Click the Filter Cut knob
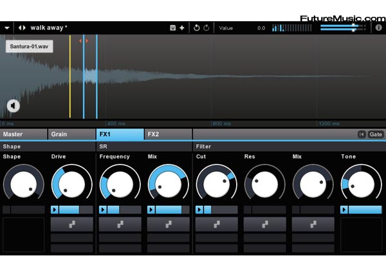386x267 pixels. 217,184
